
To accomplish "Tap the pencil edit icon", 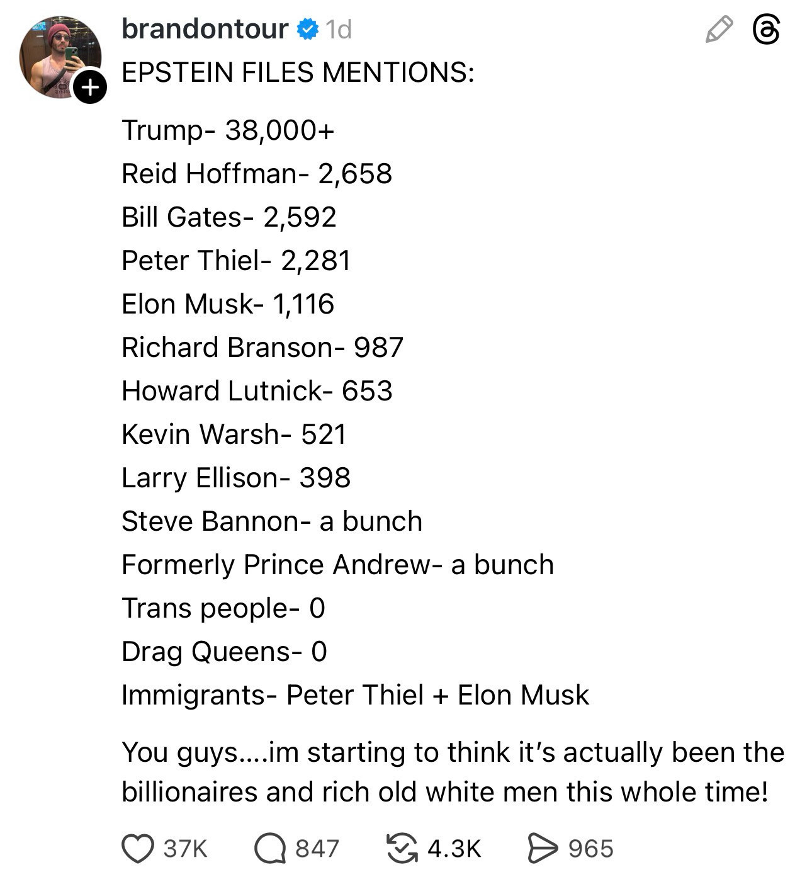I will click(x=719, y=30).
